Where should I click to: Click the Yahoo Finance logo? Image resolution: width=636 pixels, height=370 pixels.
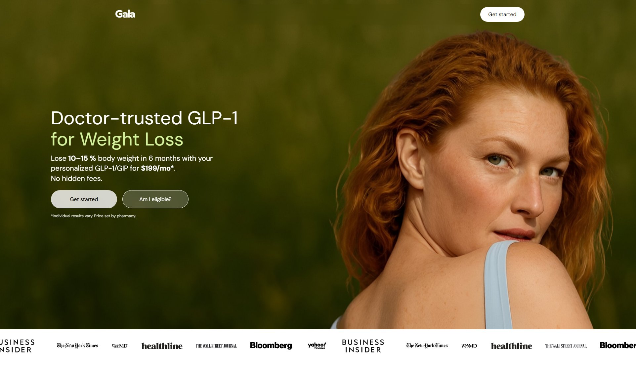[x=317, y=346]
